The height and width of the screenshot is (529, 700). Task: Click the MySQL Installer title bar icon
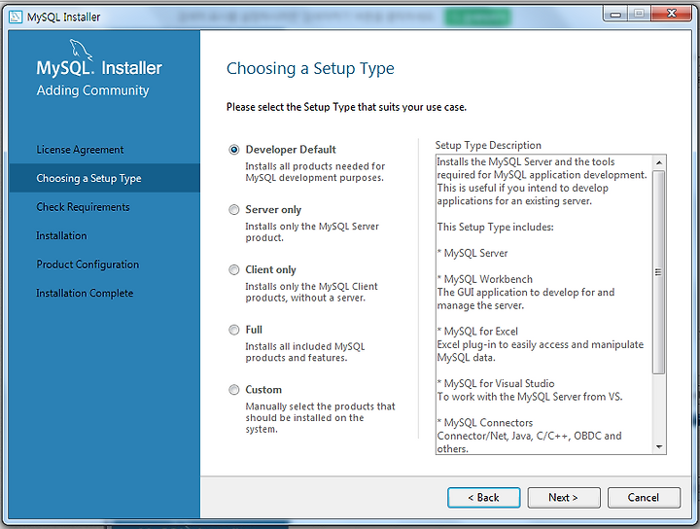(16, 17)
